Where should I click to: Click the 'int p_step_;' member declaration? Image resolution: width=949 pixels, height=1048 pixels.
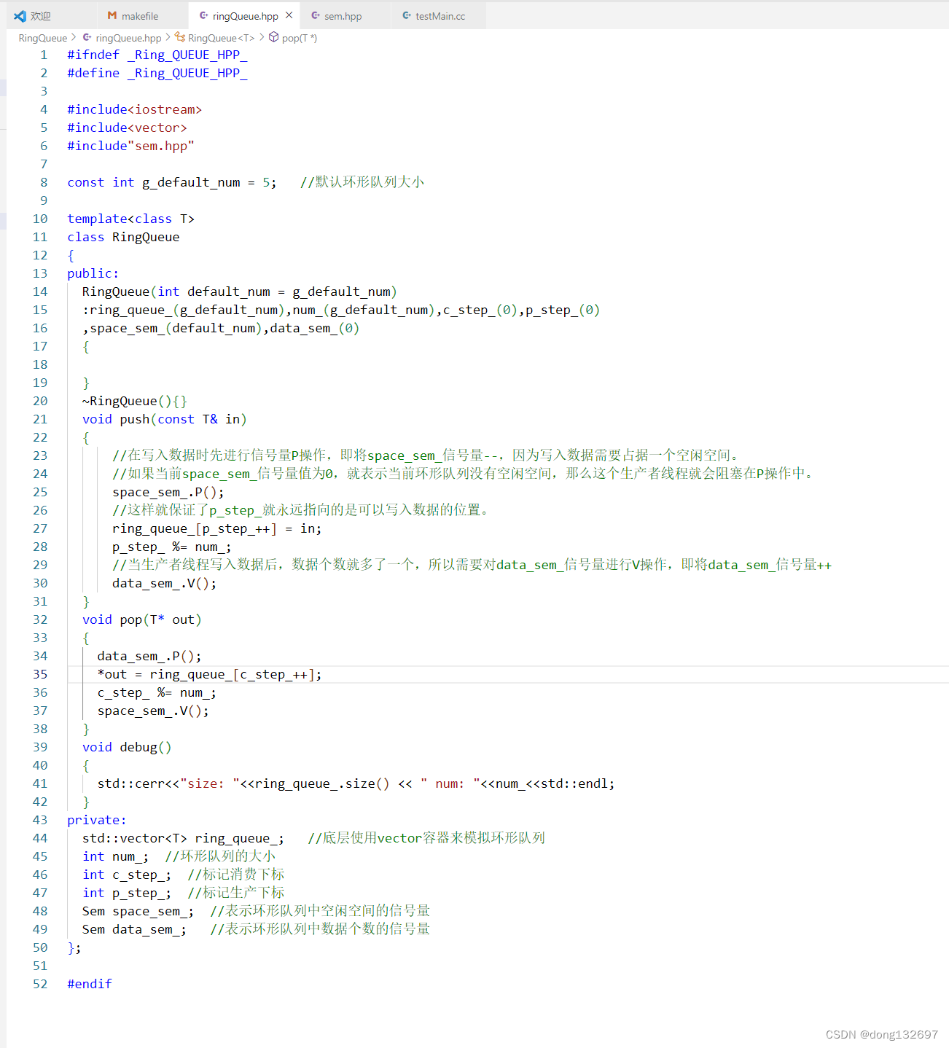tap(127, 893)
